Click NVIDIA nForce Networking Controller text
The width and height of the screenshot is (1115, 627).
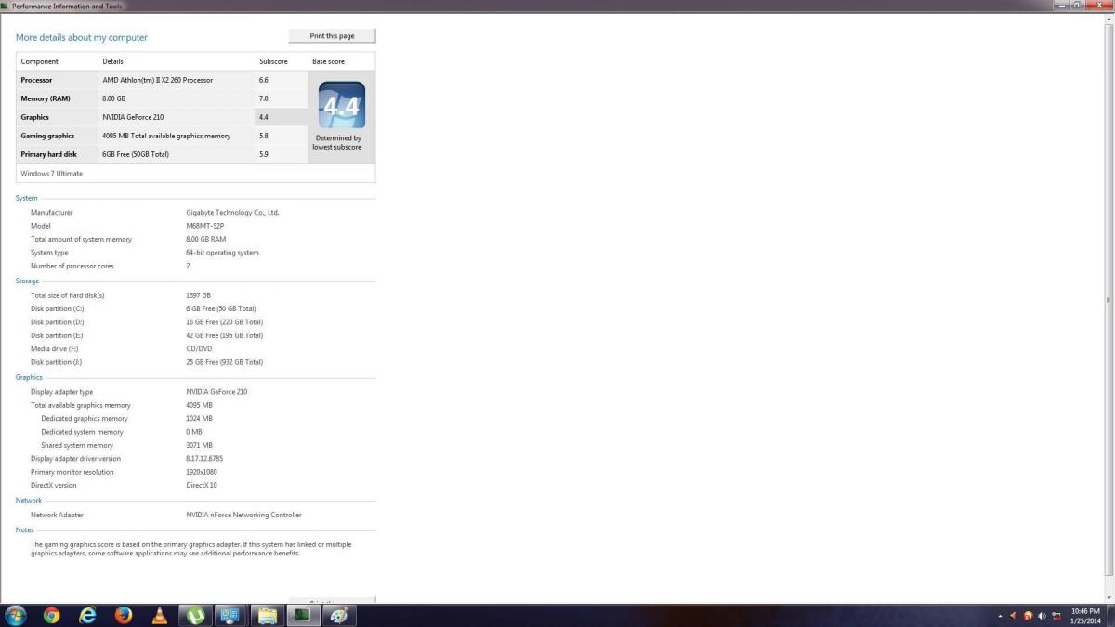(243, 515)
